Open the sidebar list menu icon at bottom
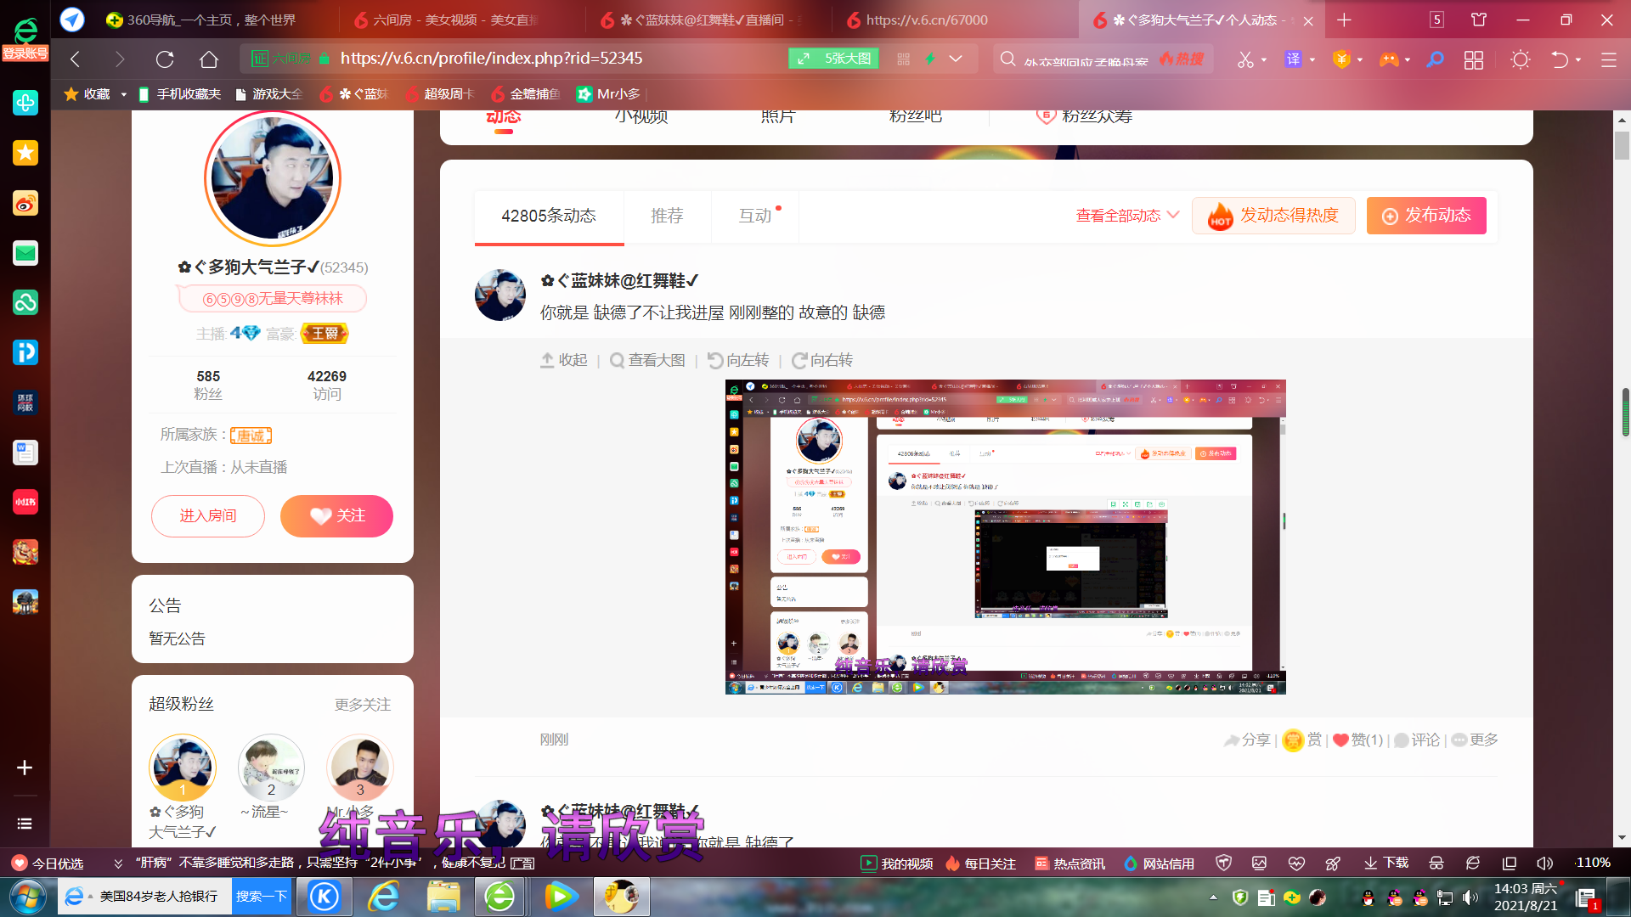Screen dimensions: 1631x917 [x=25, y=824]
